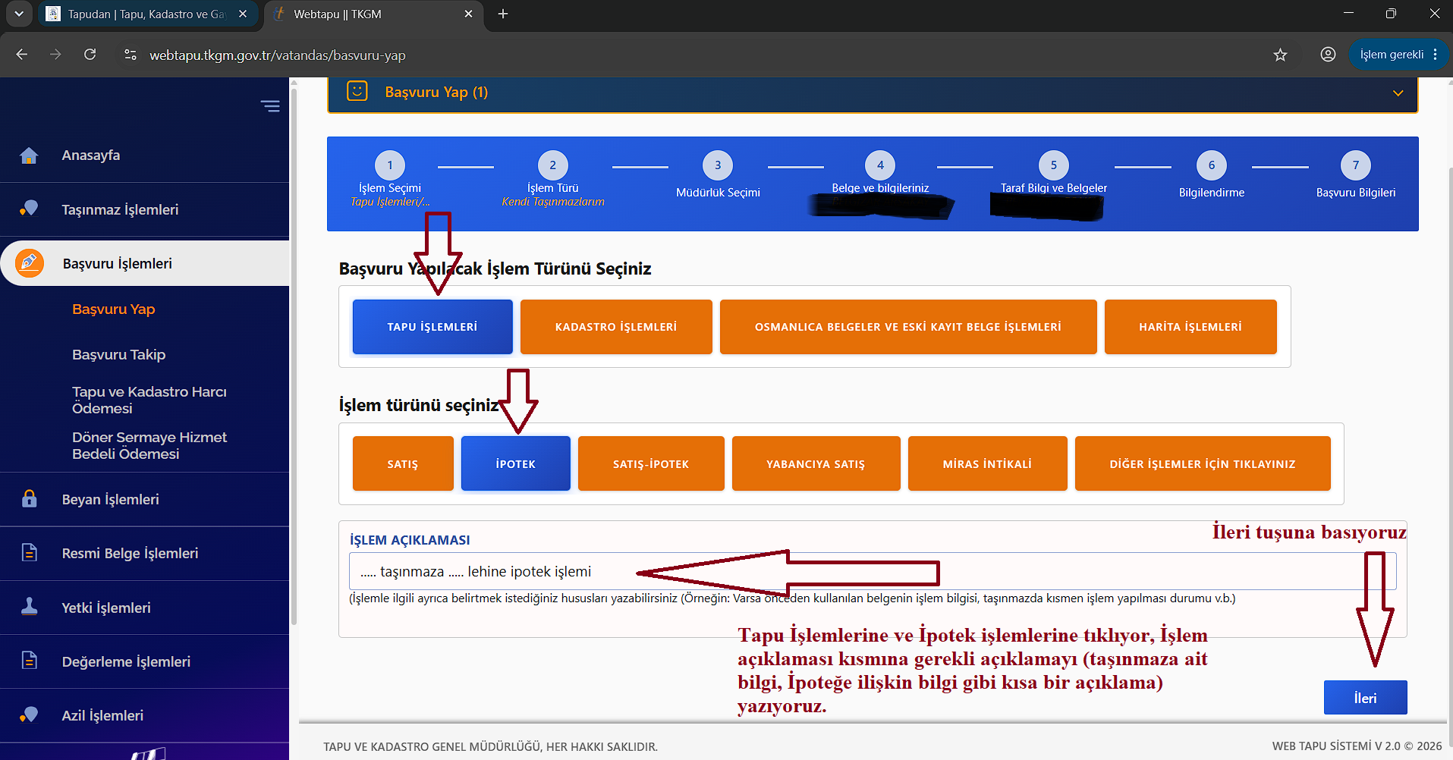This screenshot has height=760, width=1453.
Task: Click the Değerleme İşlemleri document icon
Action: click(29, 661)
